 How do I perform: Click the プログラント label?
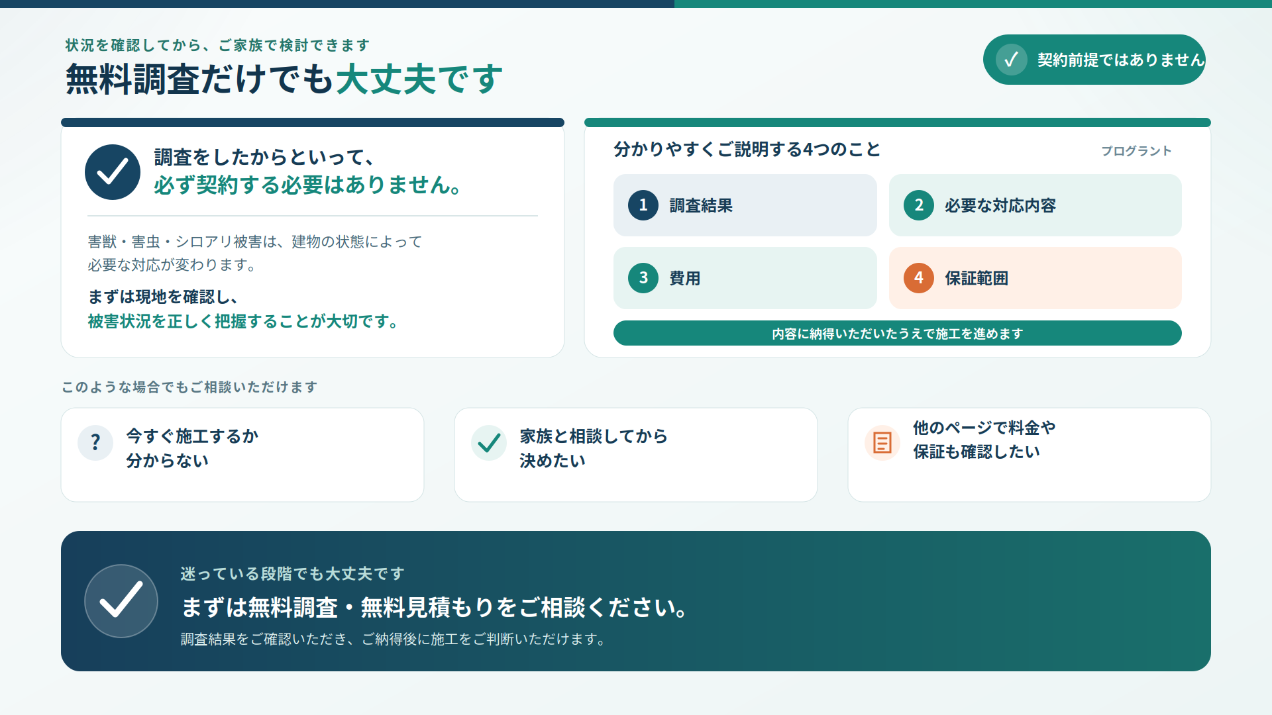(x=1136, y=151)
